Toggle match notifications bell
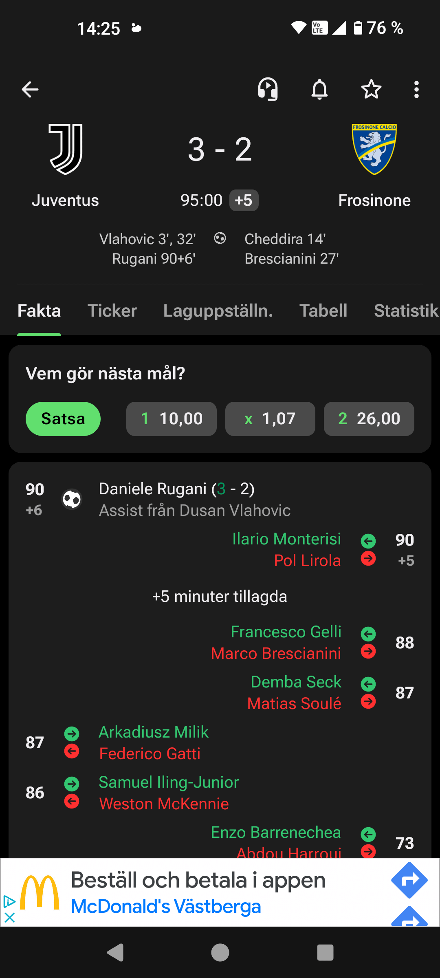Viewport: 440px width, 978px height. click(319, 89)
